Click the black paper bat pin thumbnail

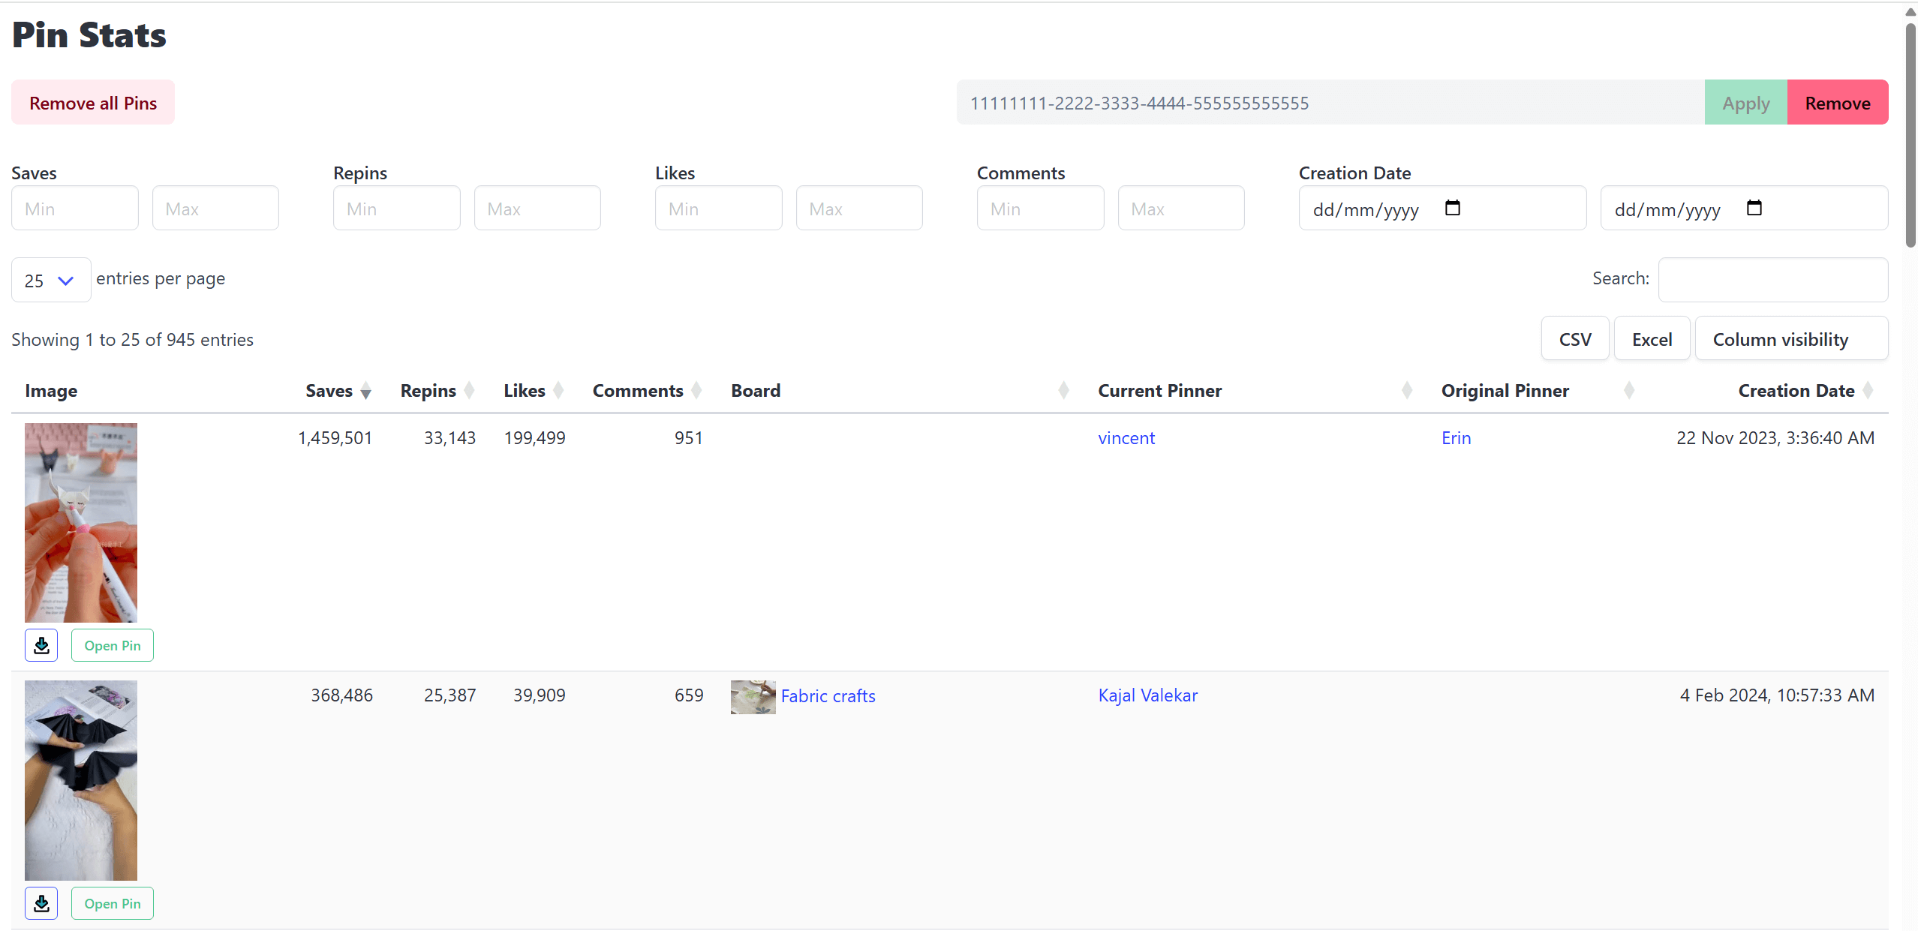click(x=81, y=780)
